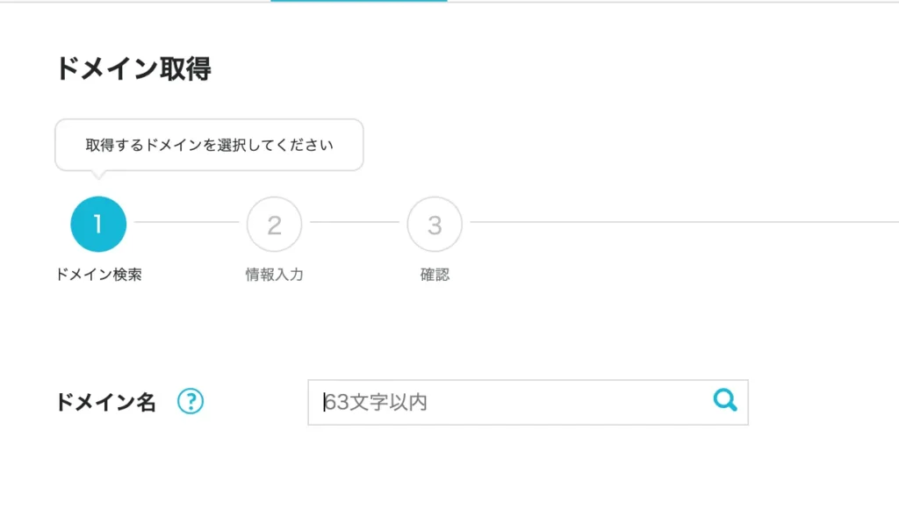Screen dimensions: 899x516
Task: Click the ドメイン取得 page heading
Action: coord(133,68)
